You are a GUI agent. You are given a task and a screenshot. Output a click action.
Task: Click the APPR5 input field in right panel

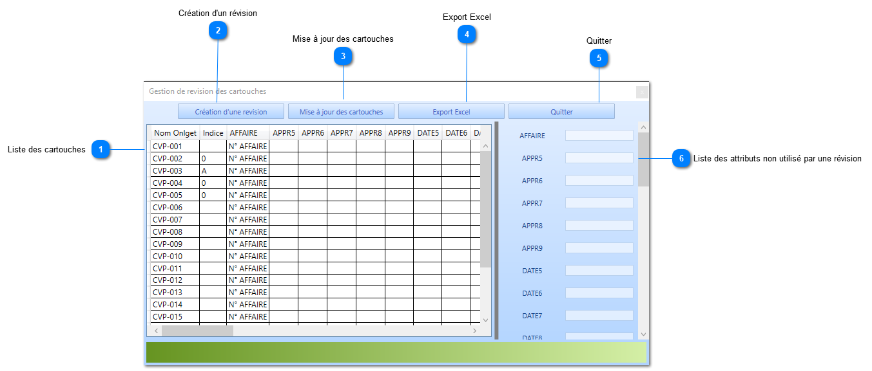click(599, 158)
